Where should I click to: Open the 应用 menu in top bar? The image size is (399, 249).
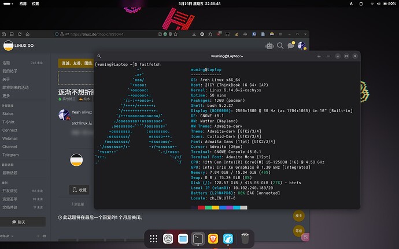[23, 4]
